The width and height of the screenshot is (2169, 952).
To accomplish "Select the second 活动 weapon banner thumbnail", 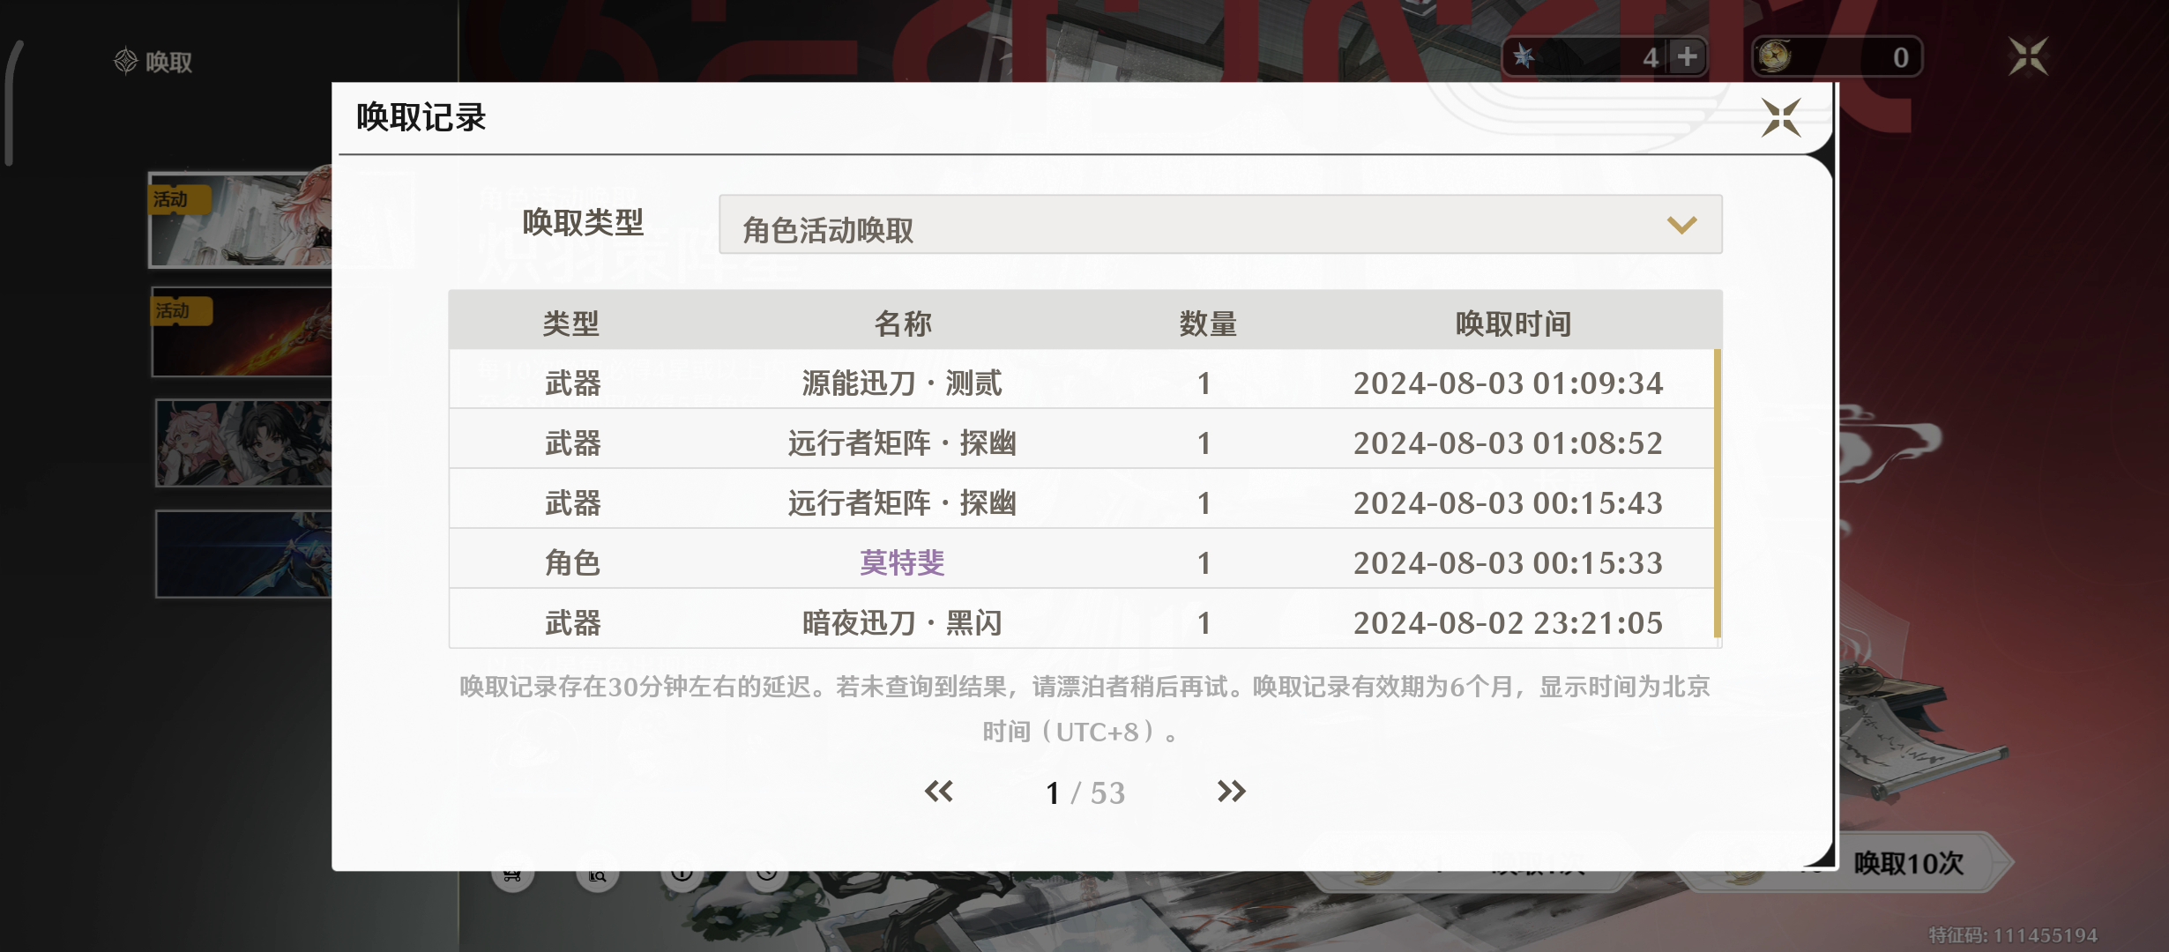I will click(242, 333).
